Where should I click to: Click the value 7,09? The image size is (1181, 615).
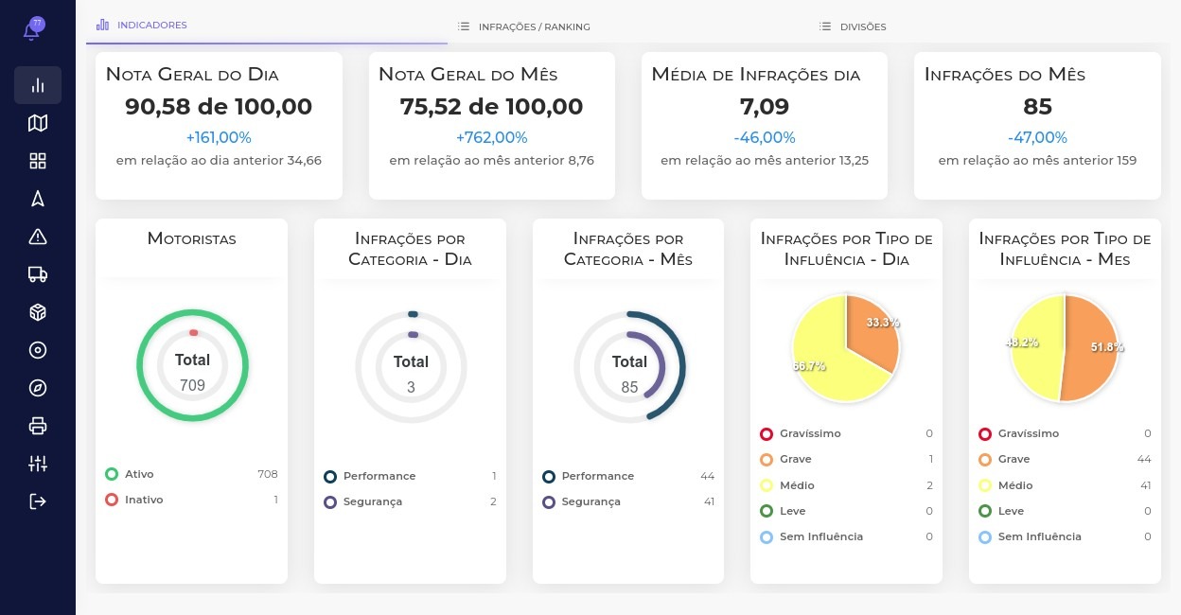(765, 107)
